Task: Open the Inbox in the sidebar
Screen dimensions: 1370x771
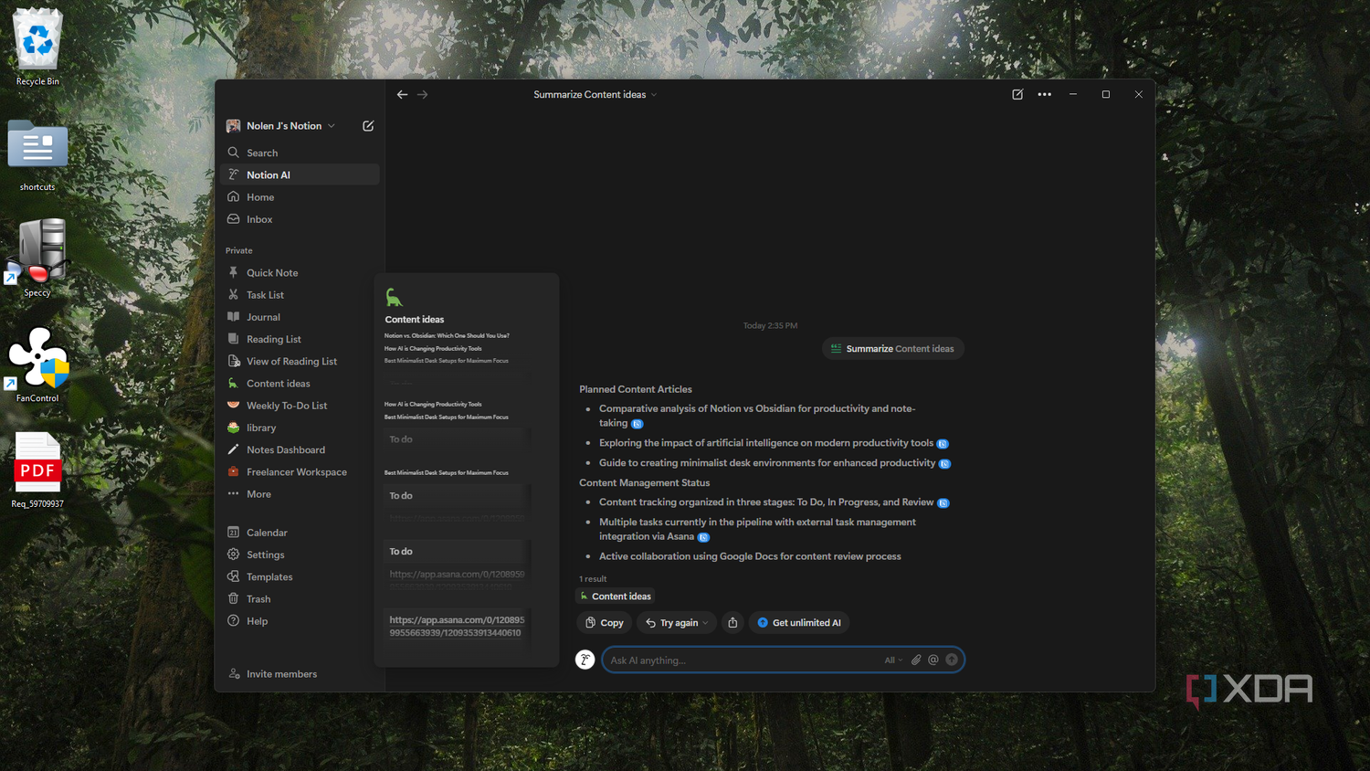Action: point(300,219)
